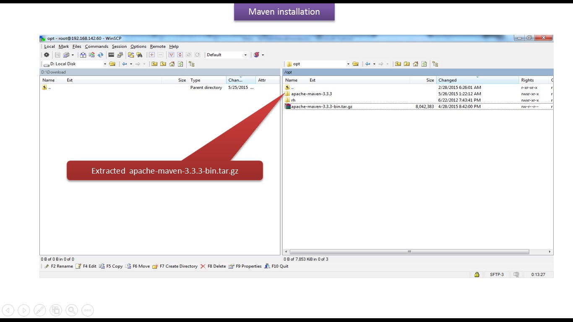Image resolution: width=573 pixels, height=322 pixels.
Task: Go to remote parent directory icon
Action: [398, 64]
